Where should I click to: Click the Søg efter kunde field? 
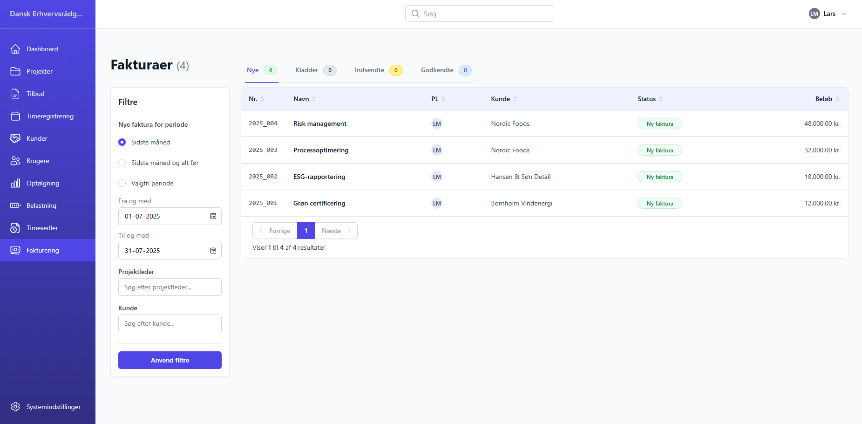pyautogui.click(x=170, y=323)
